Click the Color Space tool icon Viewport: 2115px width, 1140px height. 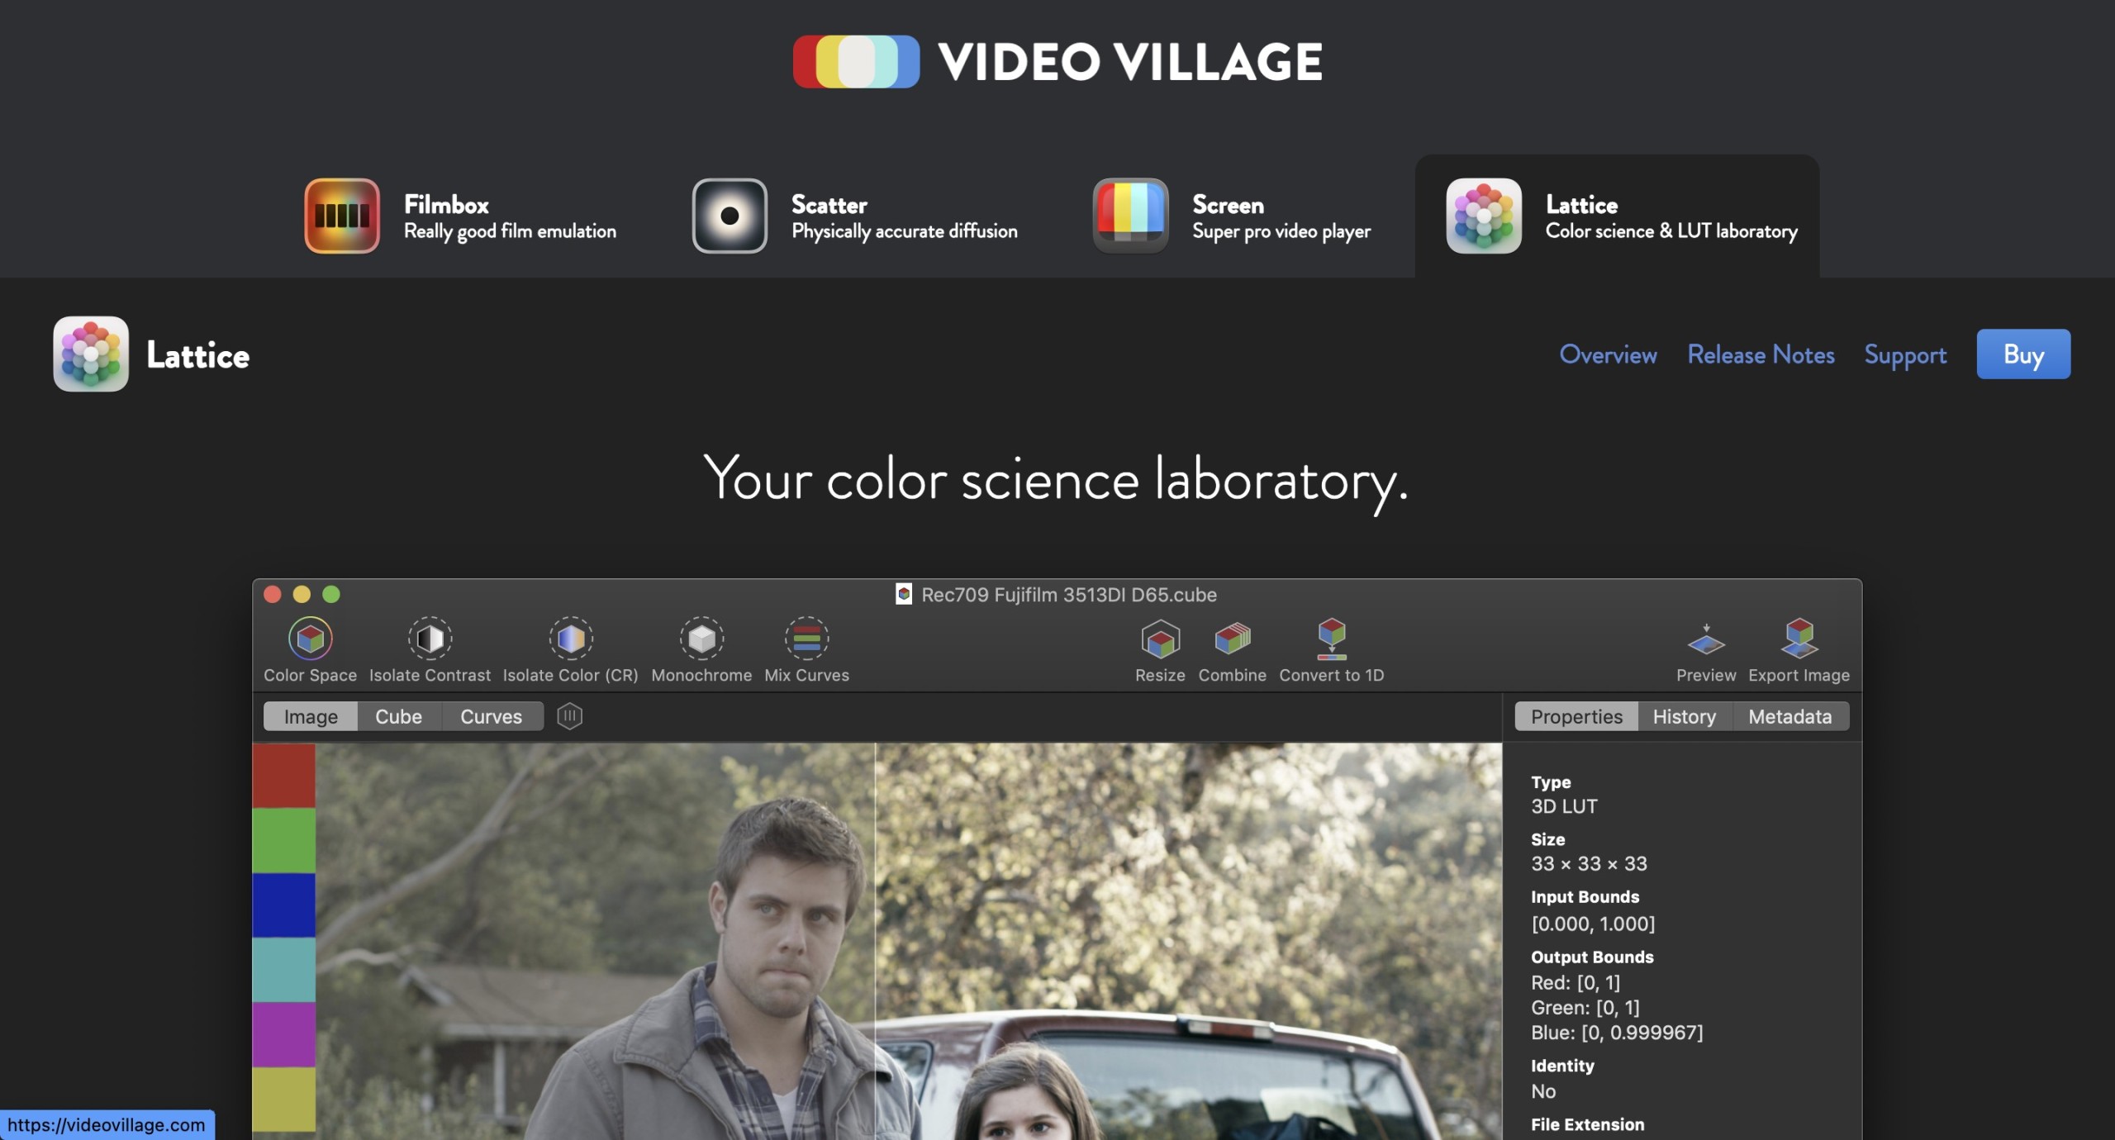pyautogui.click(x=310, y=639)
